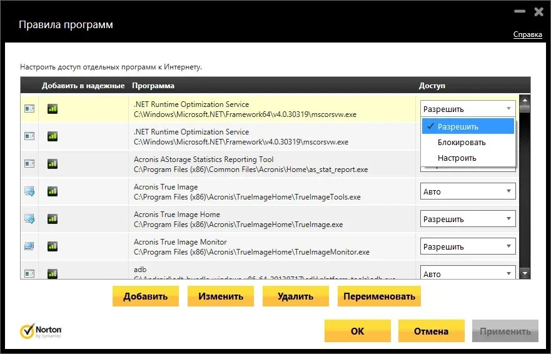This screenshot has height=354, width=551.
Task: Select path ending Framework\v4.0.30319\mscorsvw.exe
Action: point(241,142)
